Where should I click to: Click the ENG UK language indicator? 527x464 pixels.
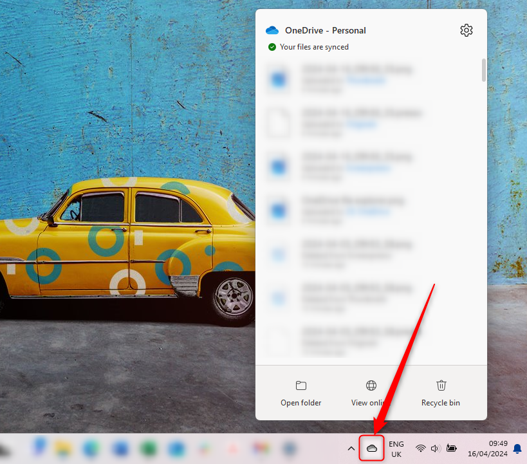[396, 448]
